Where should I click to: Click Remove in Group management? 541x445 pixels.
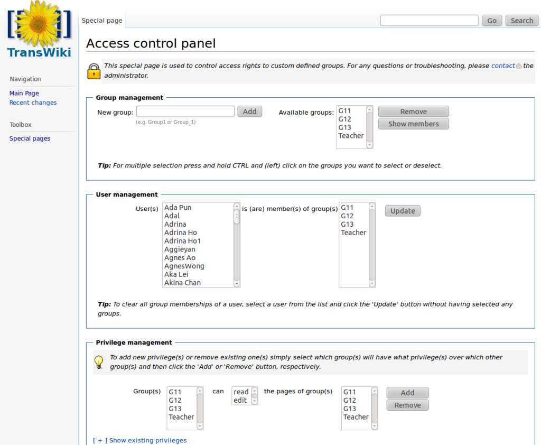[413, 112]
